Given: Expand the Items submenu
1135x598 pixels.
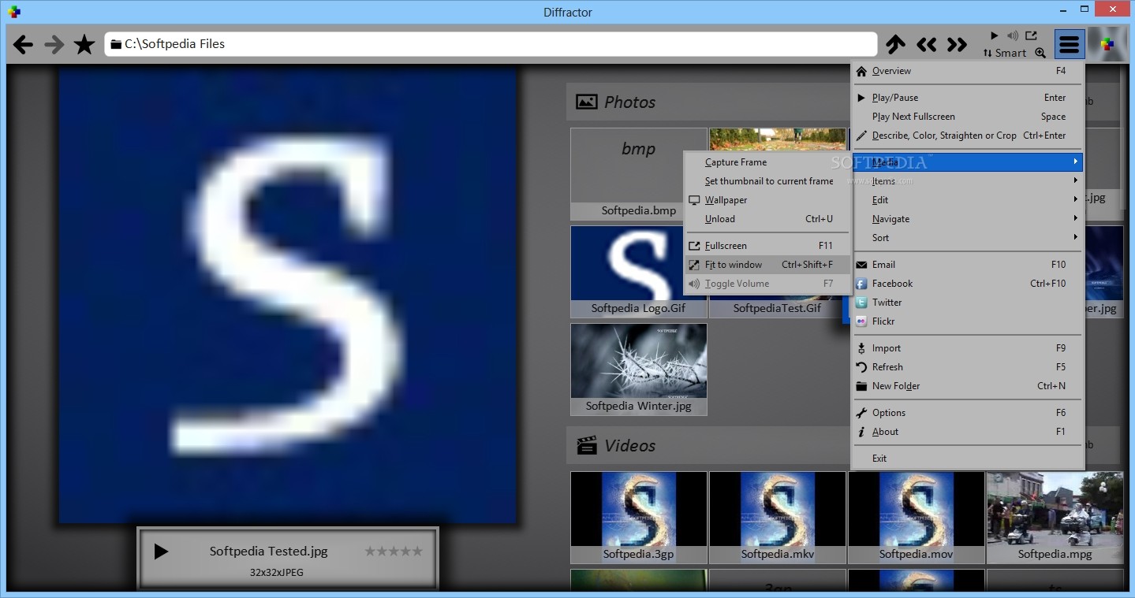Looking at the screenshot, I should pyautogui.click(x=968, y=181).
